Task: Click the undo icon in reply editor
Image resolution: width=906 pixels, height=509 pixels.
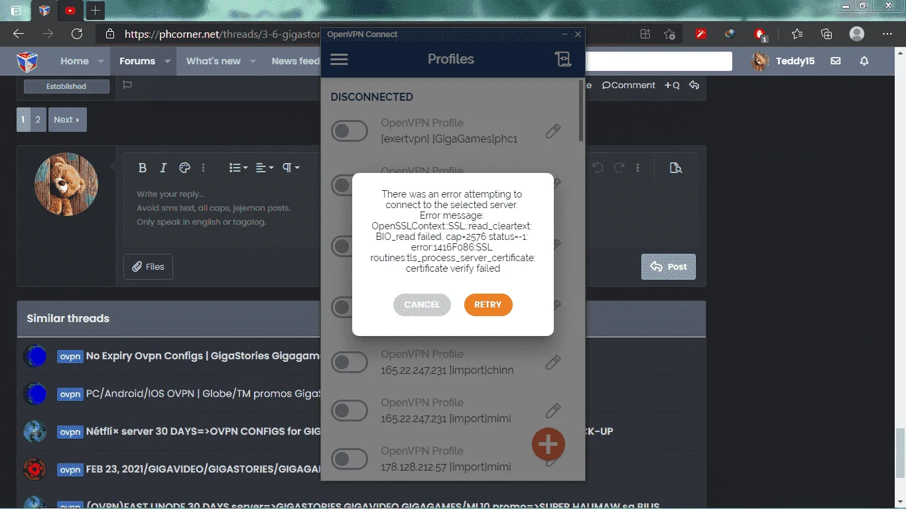Action: 598,168
